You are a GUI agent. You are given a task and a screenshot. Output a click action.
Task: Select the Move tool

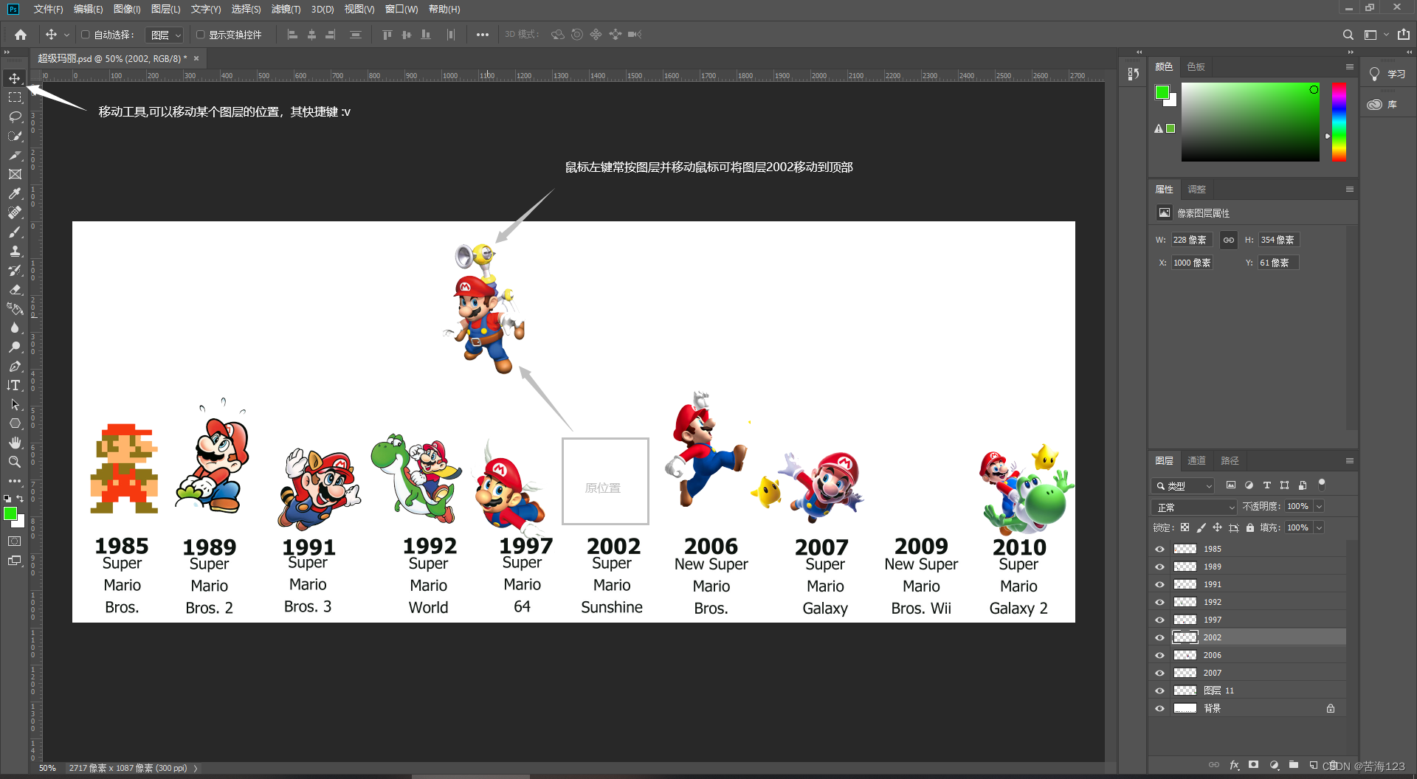pos(15,78)
